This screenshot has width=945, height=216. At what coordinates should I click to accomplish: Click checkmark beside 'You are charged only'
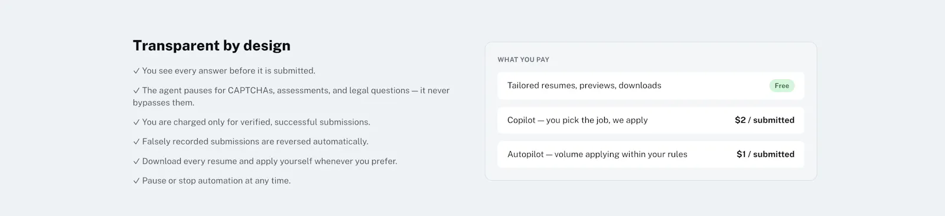(136, 122)
